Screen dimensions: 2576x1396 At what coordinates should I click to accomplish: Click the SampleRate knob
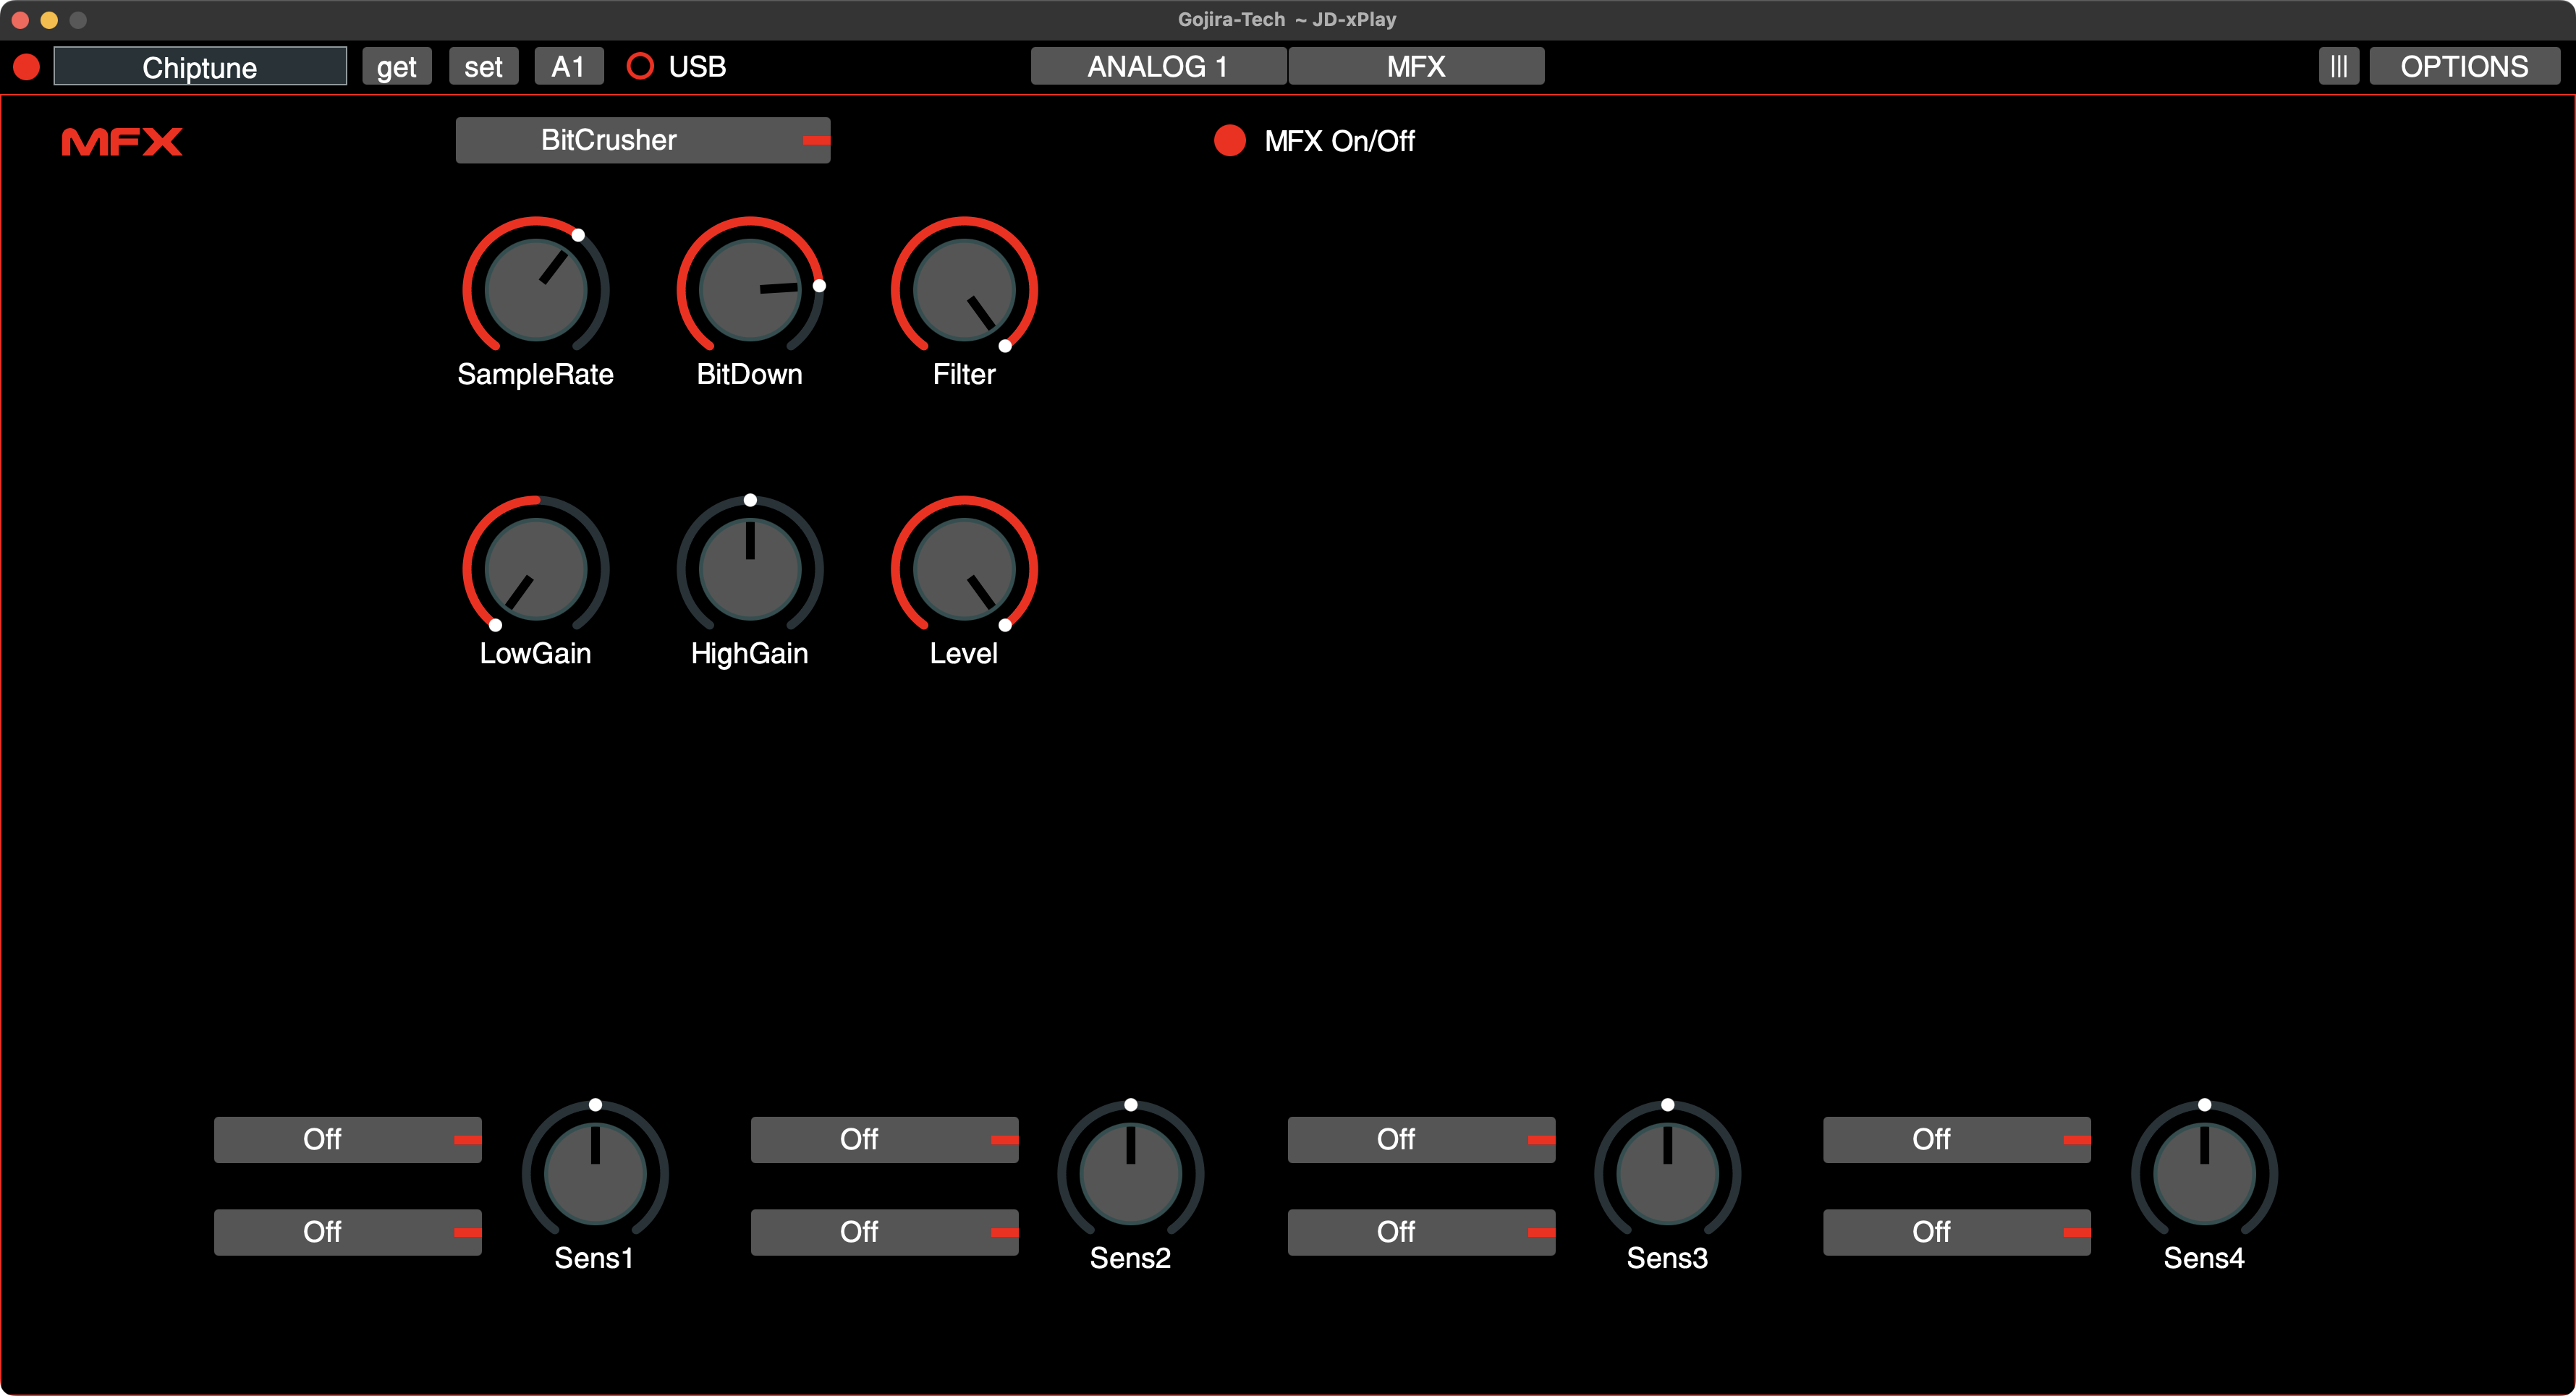536,290
